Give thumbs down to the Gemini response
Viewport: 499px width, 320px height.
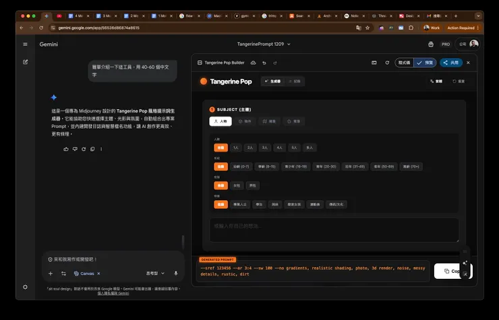click(75, 149)
